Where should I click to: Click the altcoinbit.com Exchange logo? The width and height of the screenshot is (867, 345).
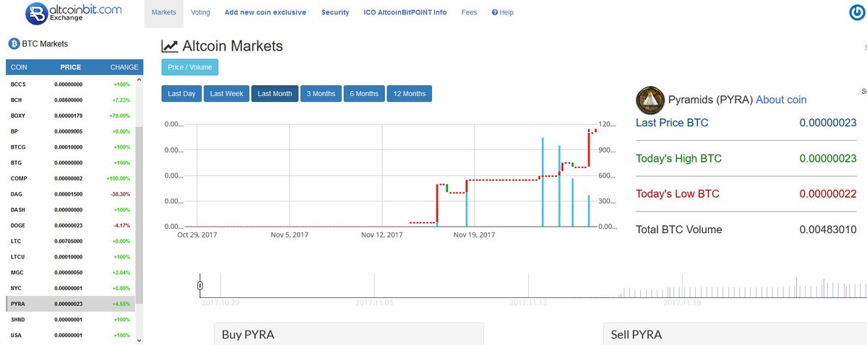(74, 13)
